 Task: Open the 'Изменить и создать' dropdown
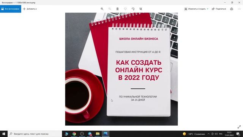point(196,9)
